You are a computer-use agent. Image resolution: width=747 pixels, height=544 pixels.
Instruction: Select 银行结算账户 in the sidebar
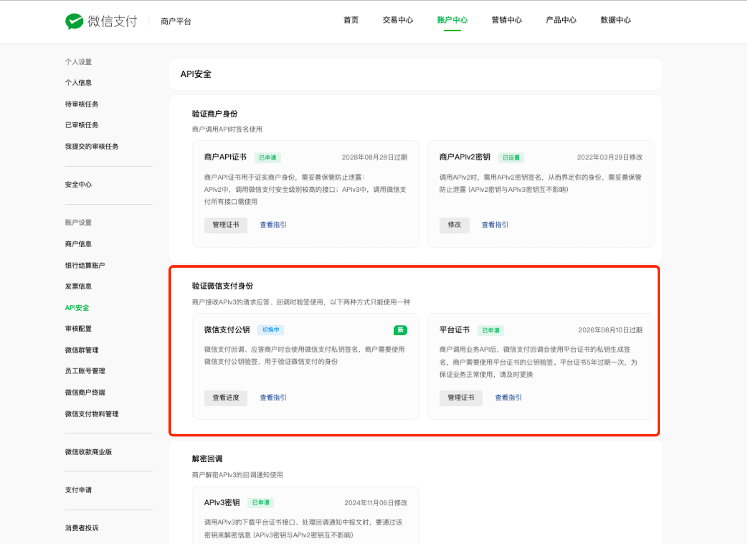tap(85, 266)
